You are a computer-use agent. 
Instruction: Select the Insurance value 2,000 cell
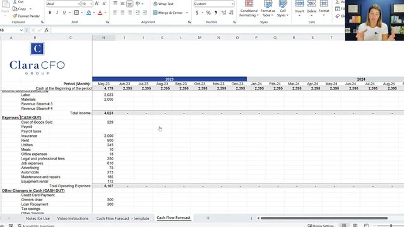pyautogui.click(x=104, y=136)
